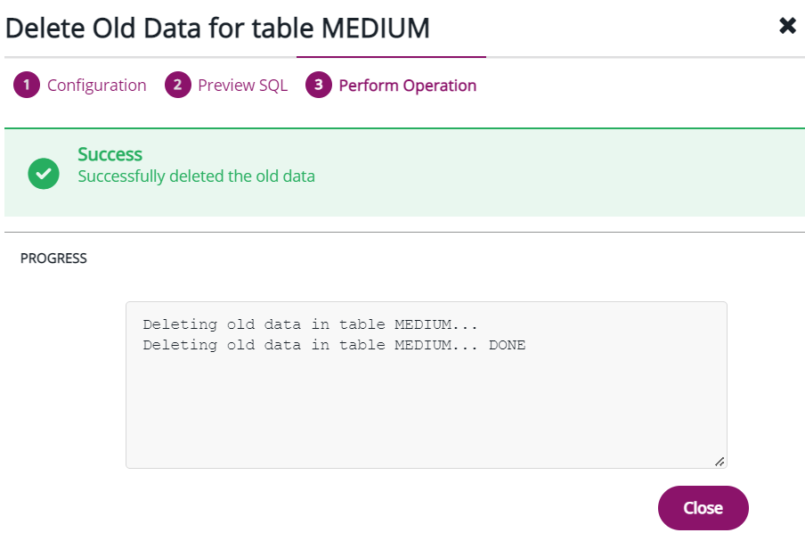This screenshot has height=541, width=805.
Task: Click the X icon to dismiss the dialog
Action: pyautogui.click(x=787, y=26)
